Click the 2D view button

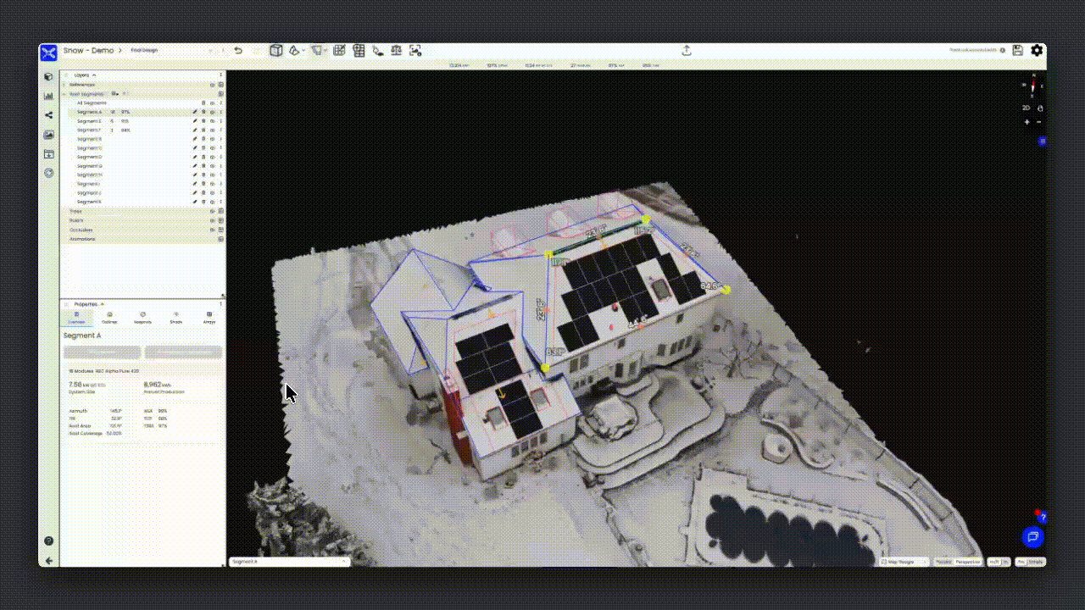(x=1026, y=108)
